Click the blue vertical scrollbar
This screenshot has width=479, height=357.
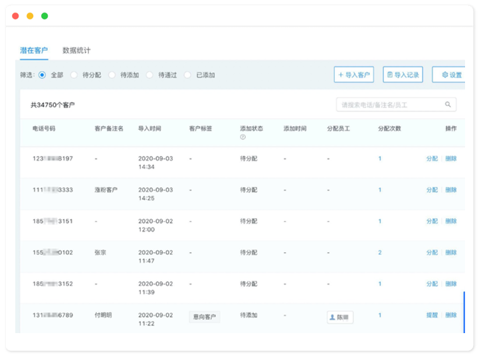pyautogui.click(x=464, y=312)
